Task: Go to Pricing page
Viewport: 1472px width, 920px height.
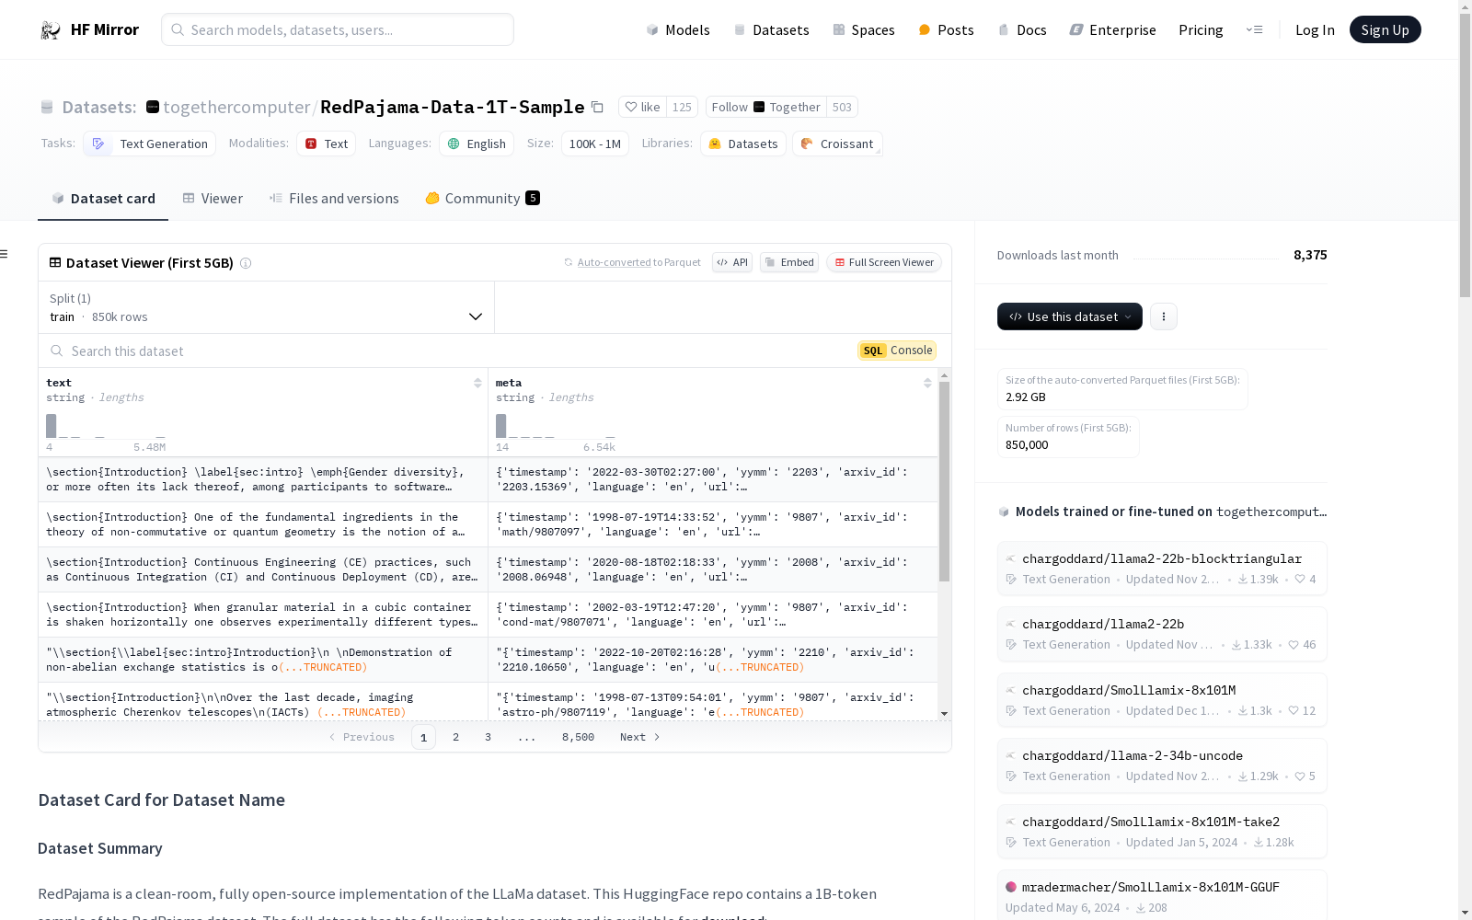Action: pyautogui.click(x=1201, y=29)
